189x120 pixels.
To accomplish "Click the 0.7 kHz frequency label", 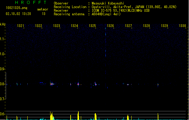I will (2, 99).
